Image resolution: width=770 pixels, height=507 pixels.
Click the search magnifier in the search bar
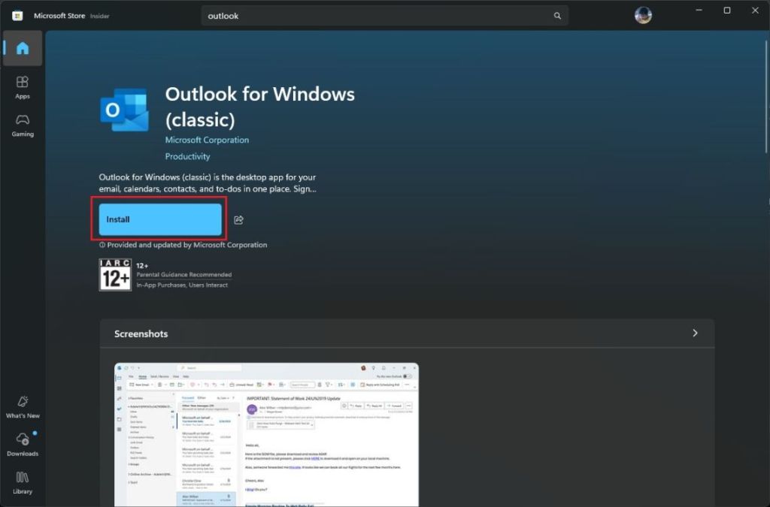click(x=556, y=15)
